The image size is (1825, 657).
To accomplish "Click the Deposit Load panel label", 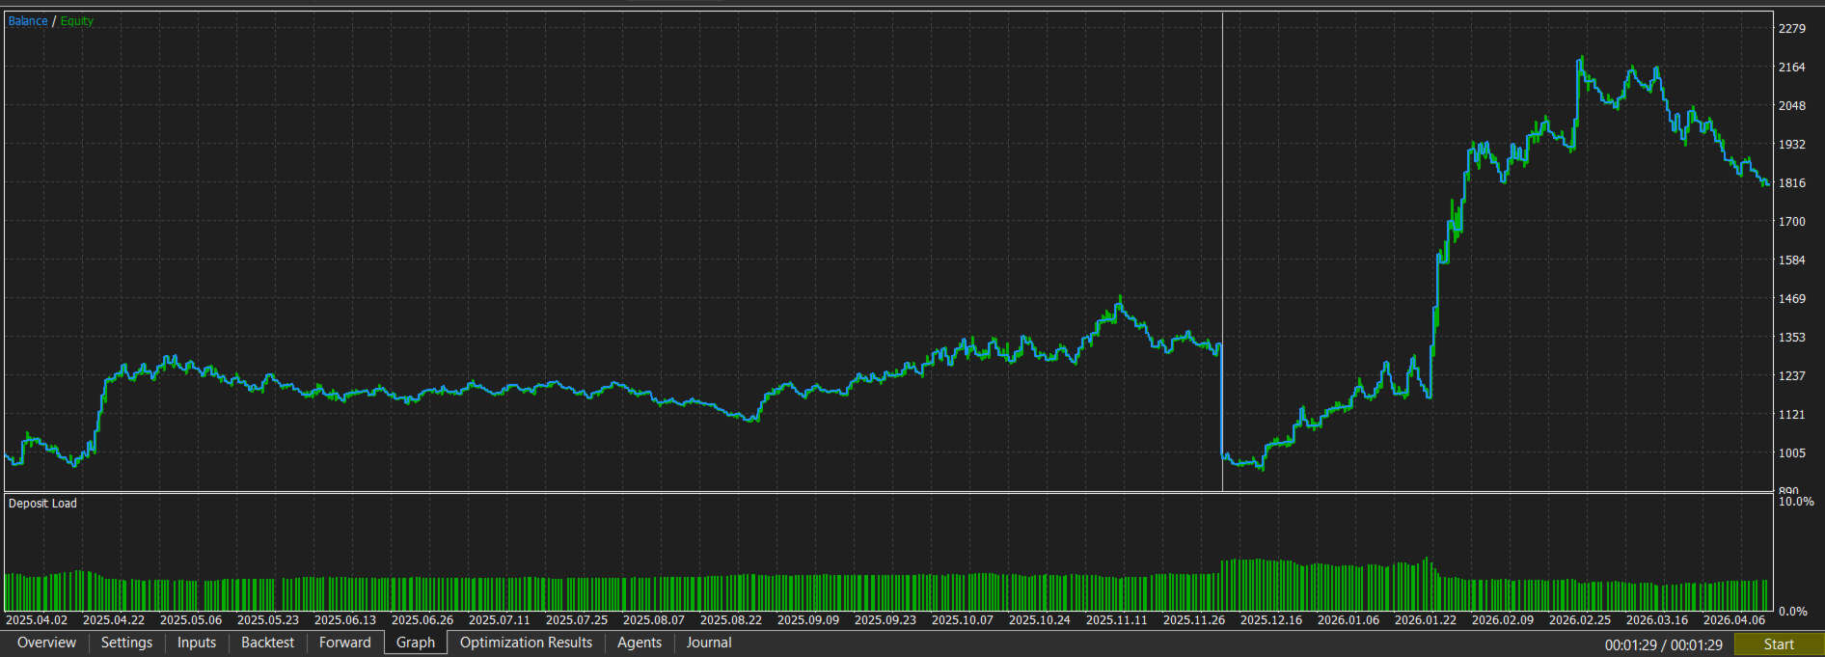I will [42, 504].
